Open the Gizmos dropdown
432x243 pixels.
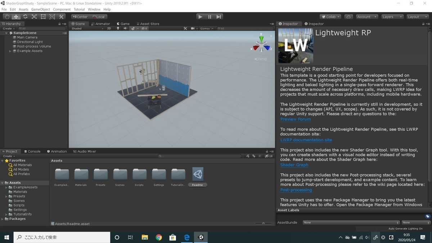tap(207, 28)
